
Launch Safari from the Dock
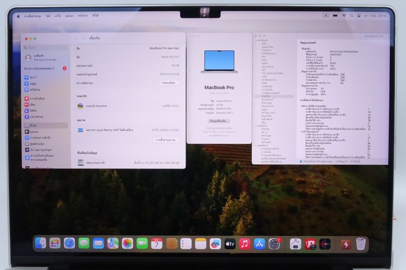click(69, 244)
